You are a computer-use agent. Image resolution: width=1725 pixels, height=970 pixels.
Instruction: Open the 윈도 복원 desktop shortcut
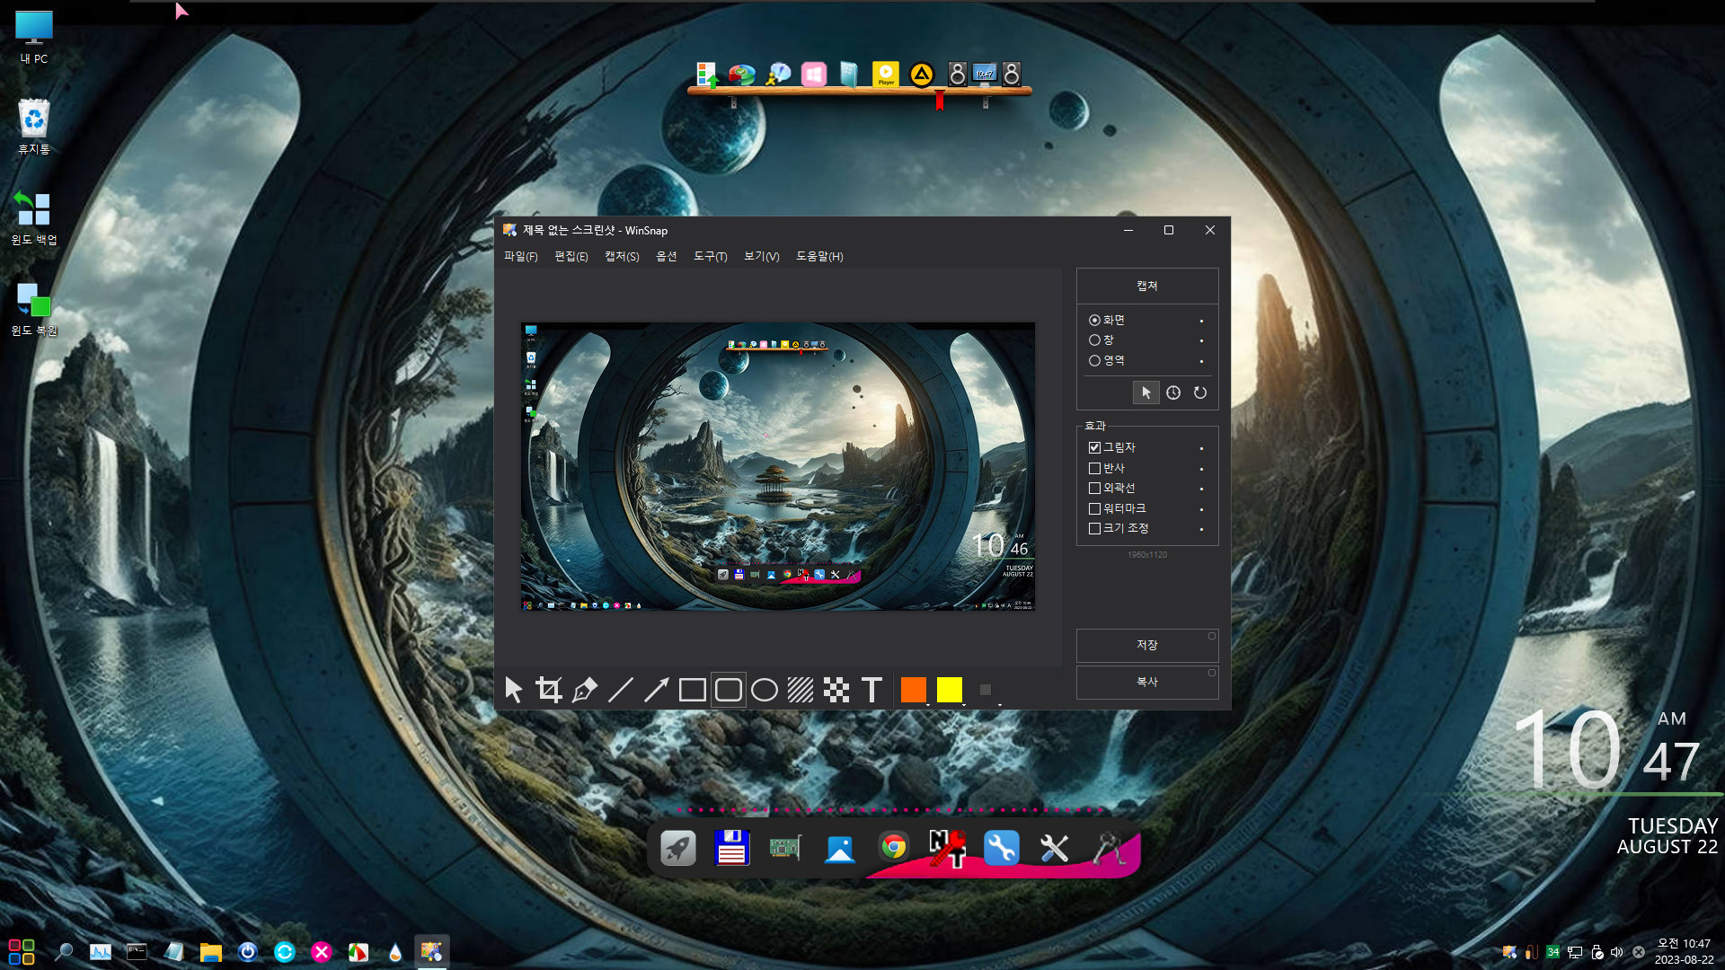click(x=34, y=309)
